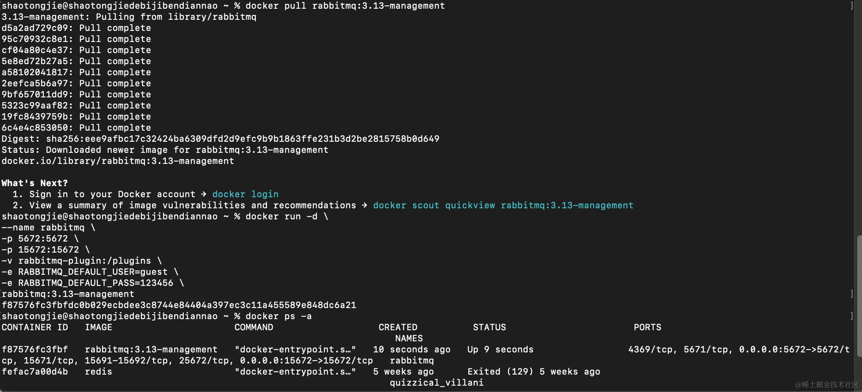Click the quizzical_villani container name
The image size is (862, 392).
437,382
